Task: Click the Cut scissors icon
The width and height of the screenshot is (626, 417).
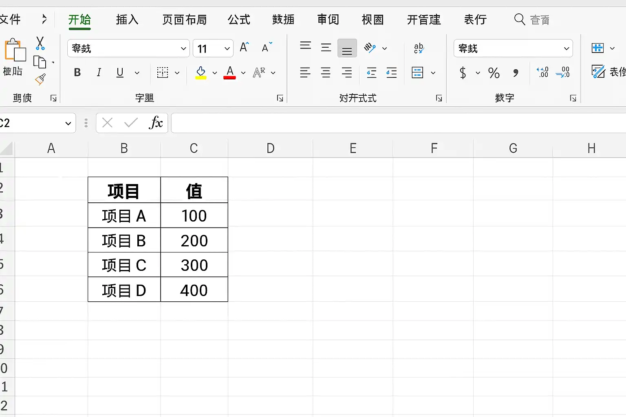Action: [x=40, y=43]
